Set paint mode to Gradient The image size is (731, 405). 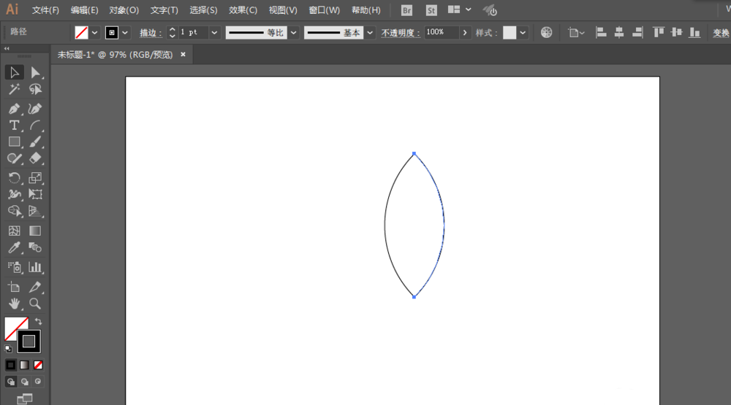(24, 365)
